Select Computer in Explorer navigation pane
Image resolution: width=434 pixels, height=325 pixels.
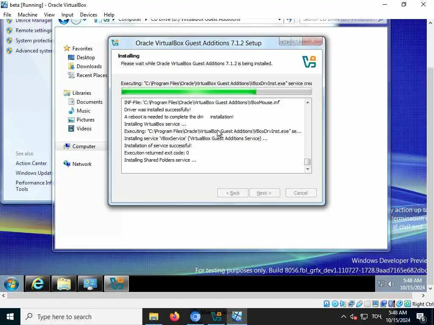(x=83, y=146)
